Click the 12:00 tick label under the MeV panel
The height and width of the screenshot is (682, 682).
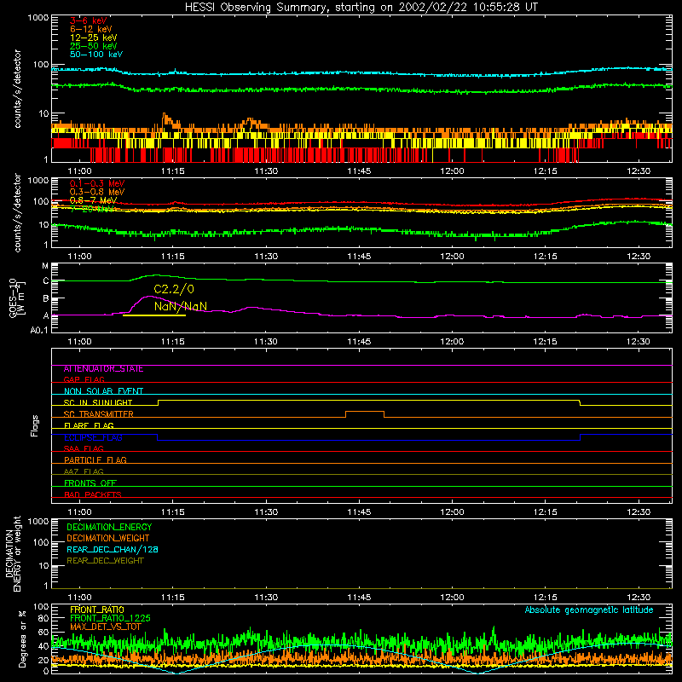point(452,257)
